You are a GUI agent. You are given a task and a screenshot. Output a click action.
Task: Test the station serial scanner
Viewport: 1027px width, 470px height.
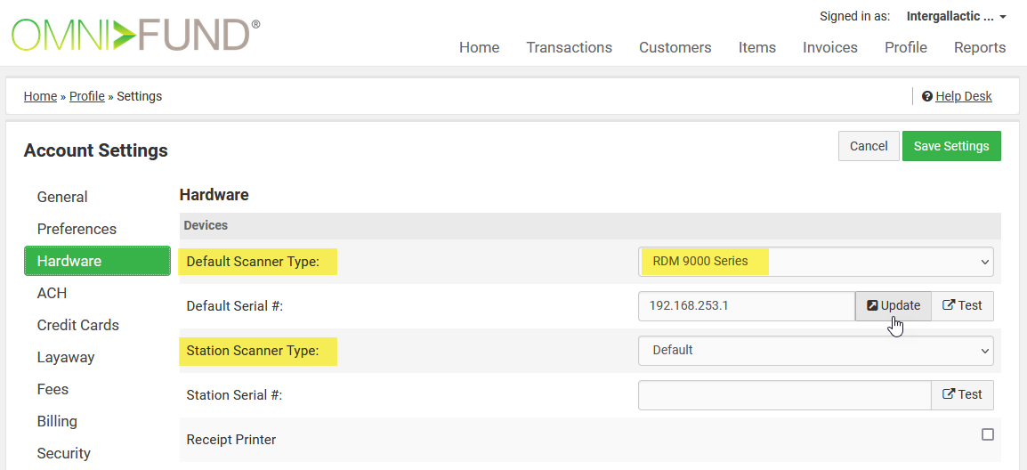click(x=962, y=394)
